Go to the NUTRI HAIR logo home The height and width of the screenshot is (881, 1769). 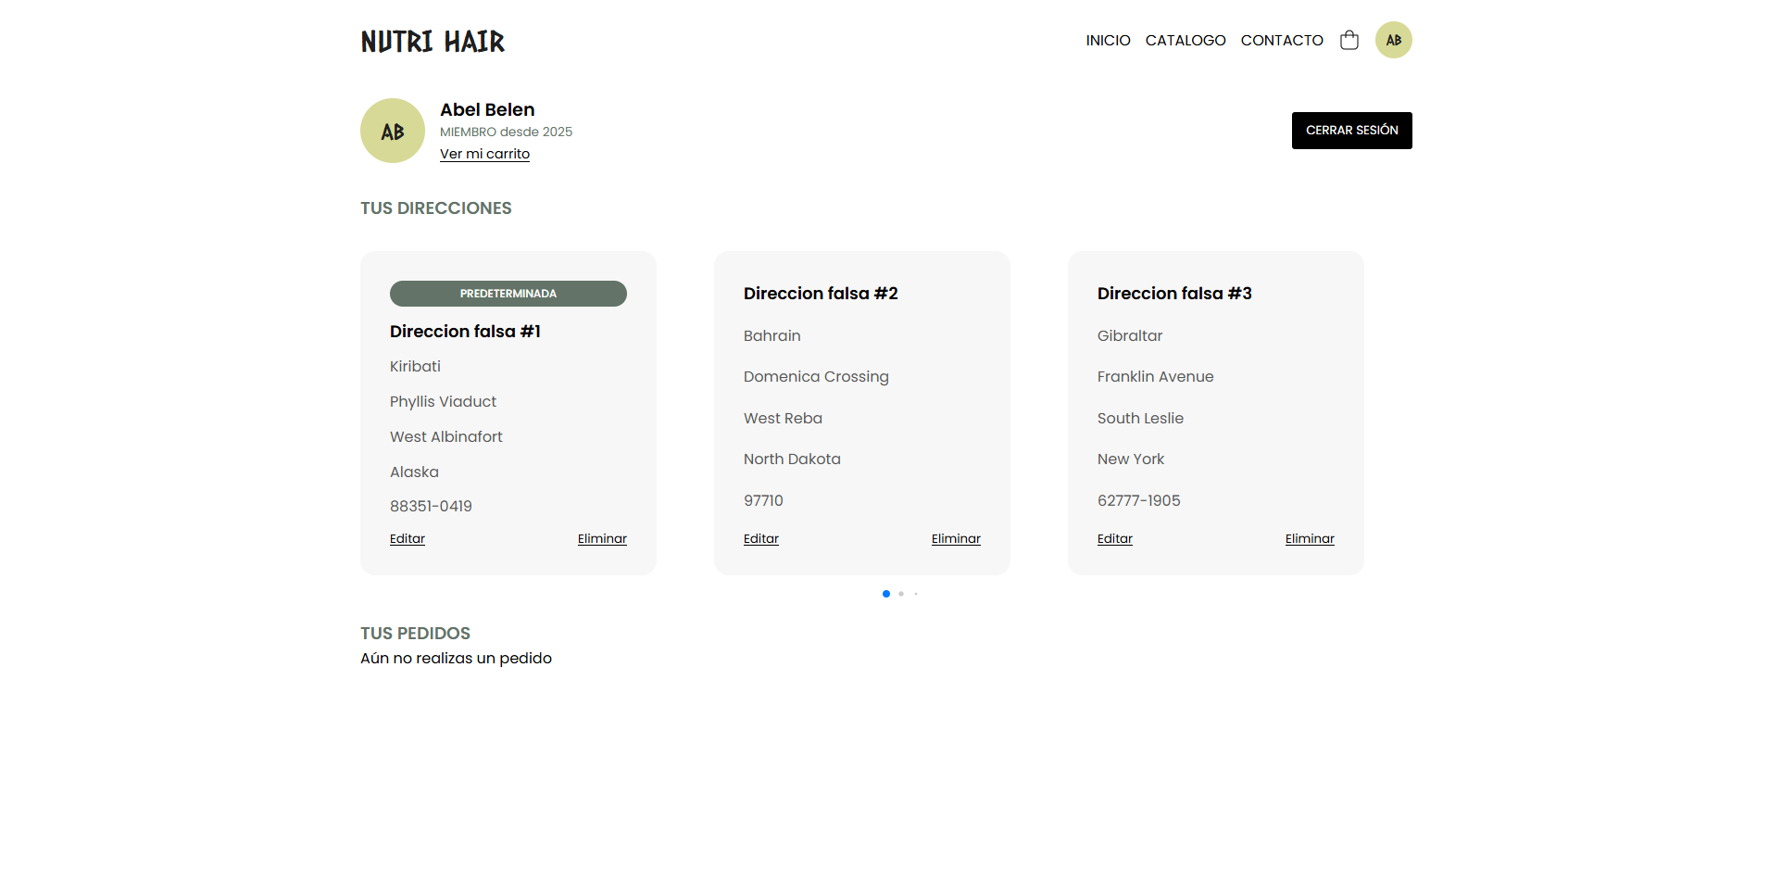click(433, 42)
